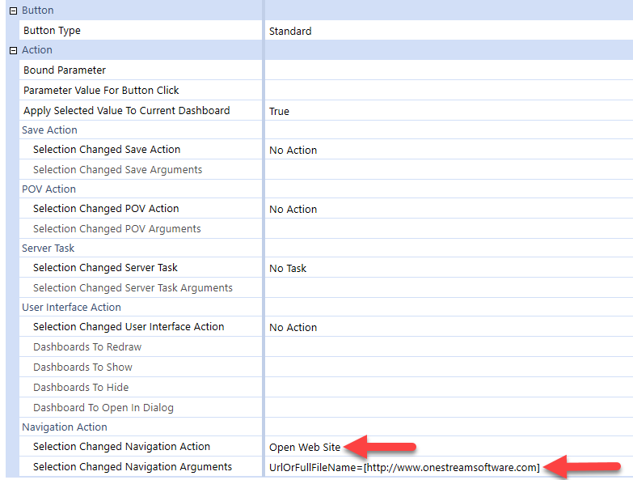Click the Button section header text
The image size is (633, 480).
[37, 11]
